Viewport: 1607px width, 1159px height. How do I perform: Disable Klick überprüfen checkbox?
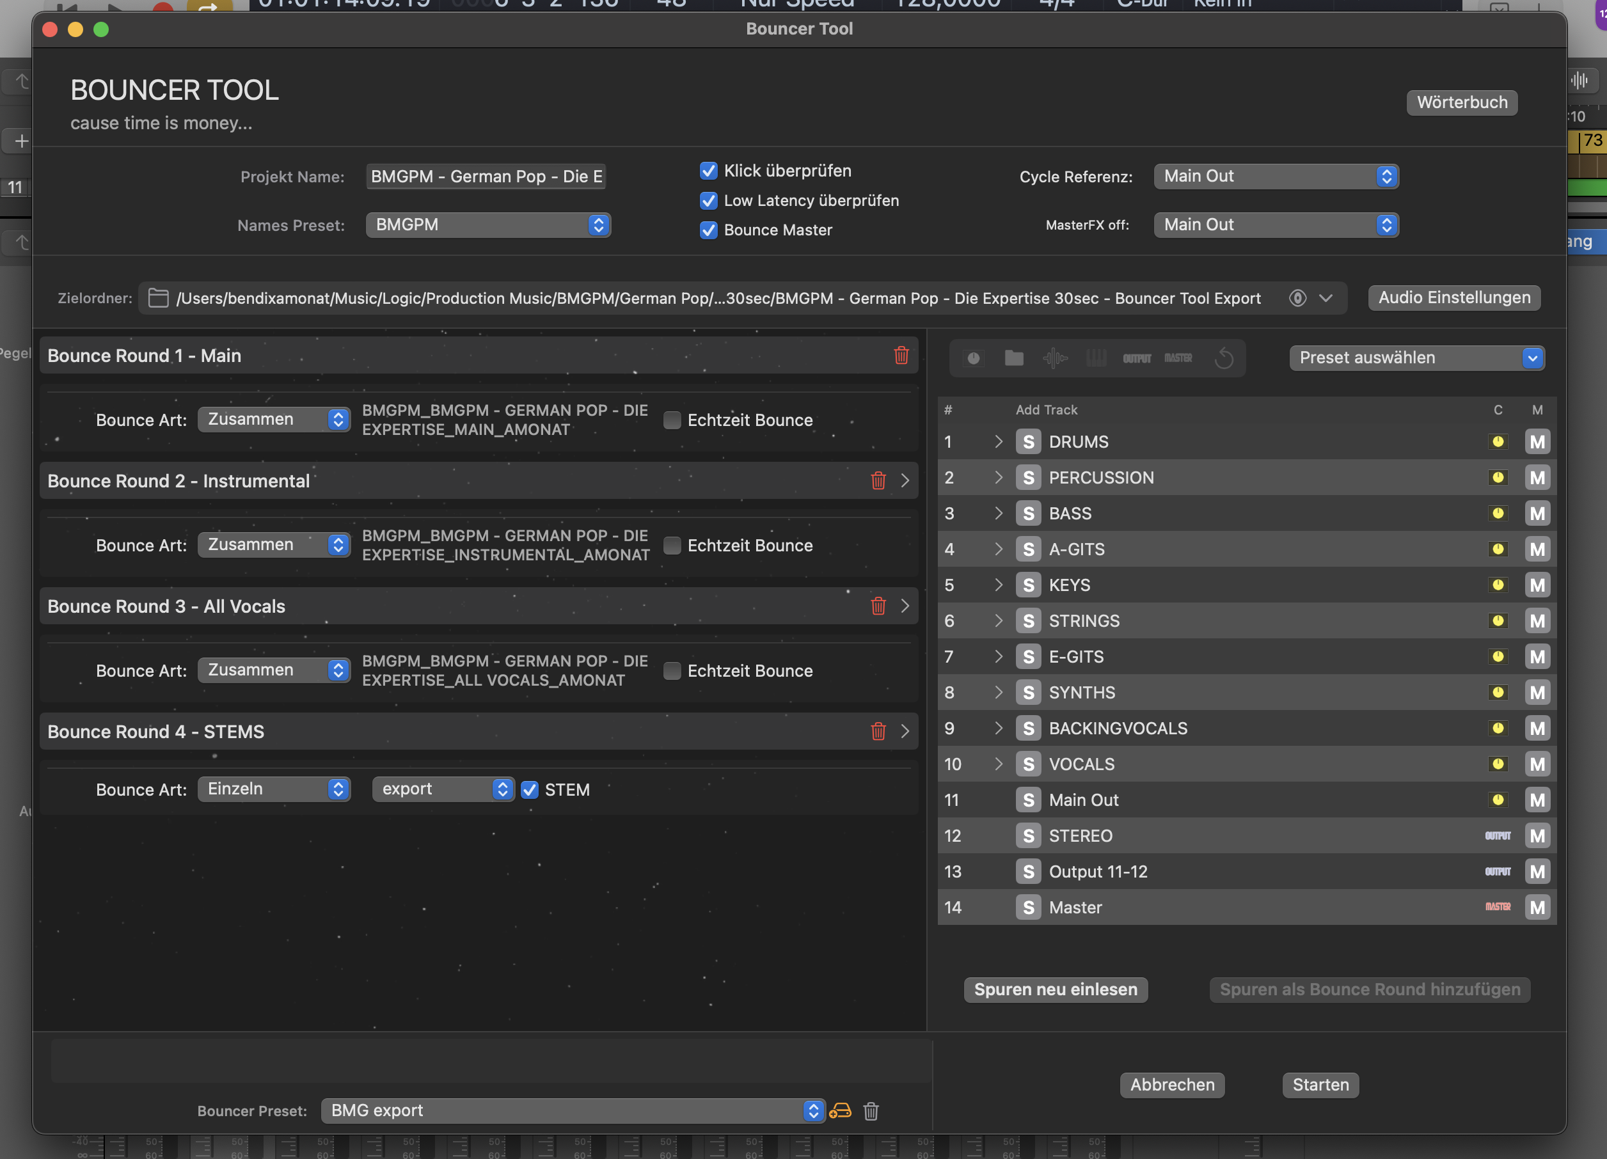[708, 171]
